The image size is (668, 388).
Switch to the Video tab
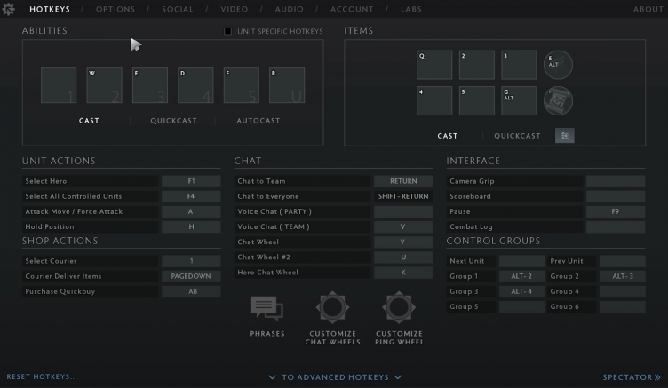[235, 9]
